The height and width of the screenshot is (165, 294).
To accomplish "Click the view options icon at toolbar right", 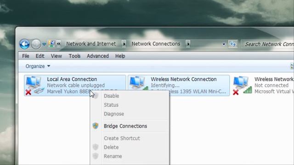I will (x=292, y=66).
